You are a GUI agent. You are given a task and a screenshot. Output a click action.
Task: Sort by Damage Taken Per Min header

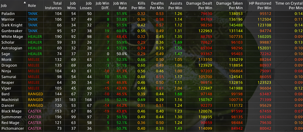pos(229,5)
